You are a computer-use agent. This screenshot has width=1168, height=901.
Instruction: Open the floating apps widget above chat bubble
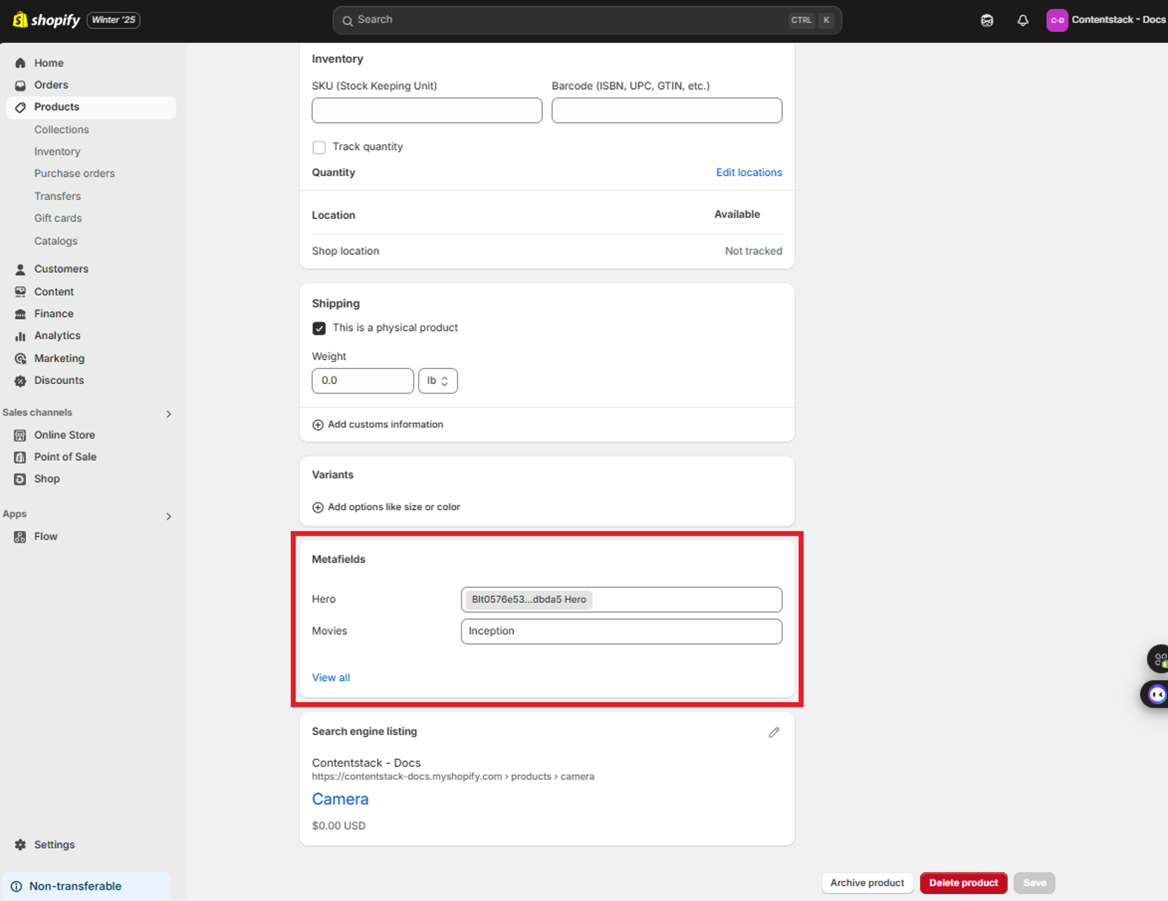point(1158,659)
